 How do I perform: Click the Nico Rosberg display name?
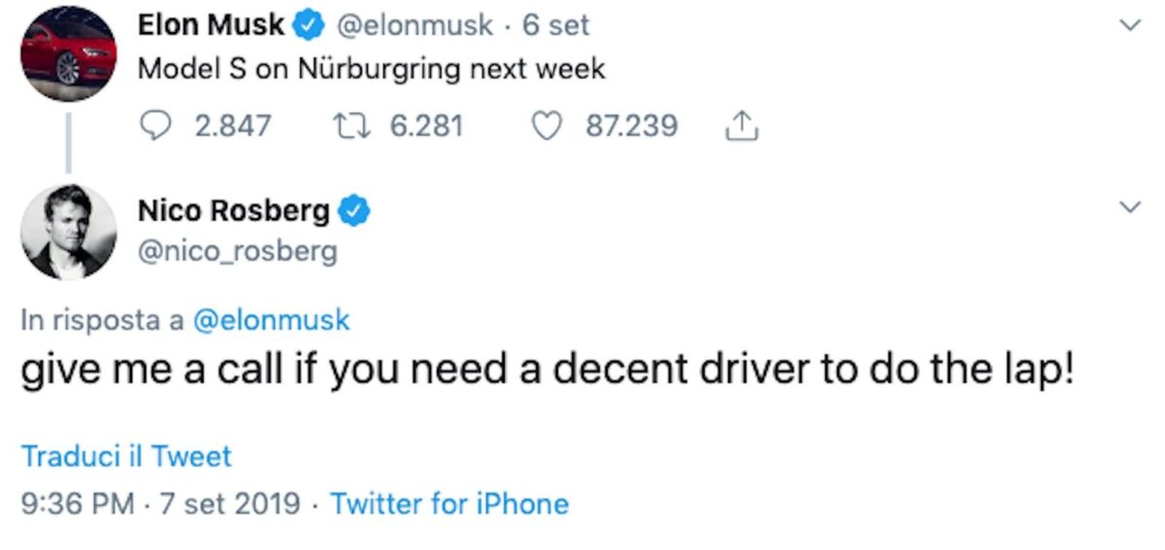(234, 208)
